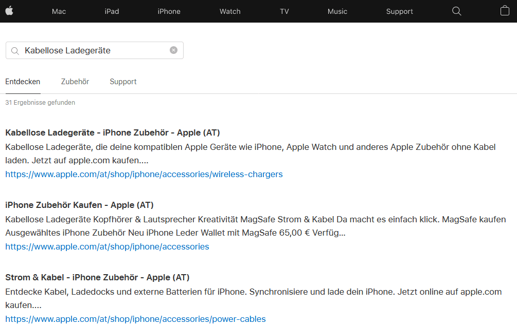Open the iPhone menu

(169, 11)
